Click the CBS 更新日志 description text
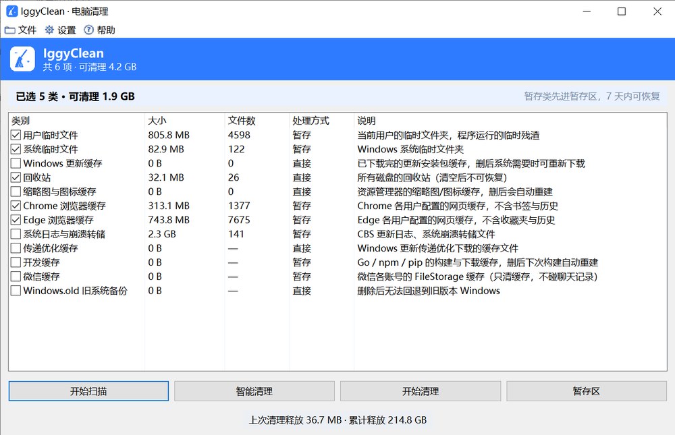The height and width of the screenshot is (435, 675). [426, 234]
